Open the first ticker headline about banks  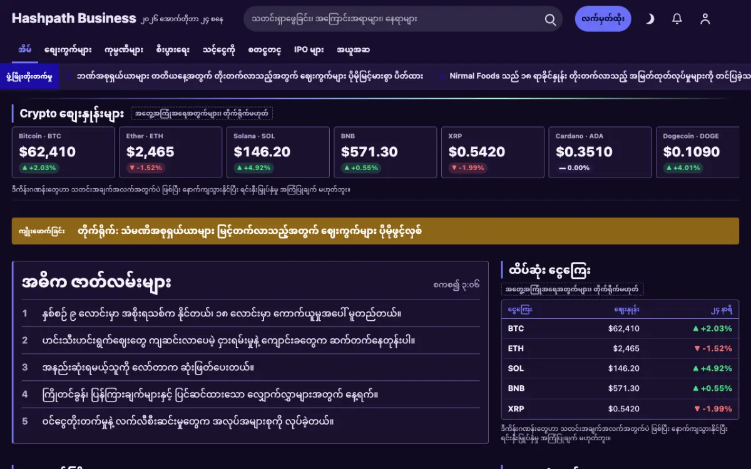click(250, 76)
